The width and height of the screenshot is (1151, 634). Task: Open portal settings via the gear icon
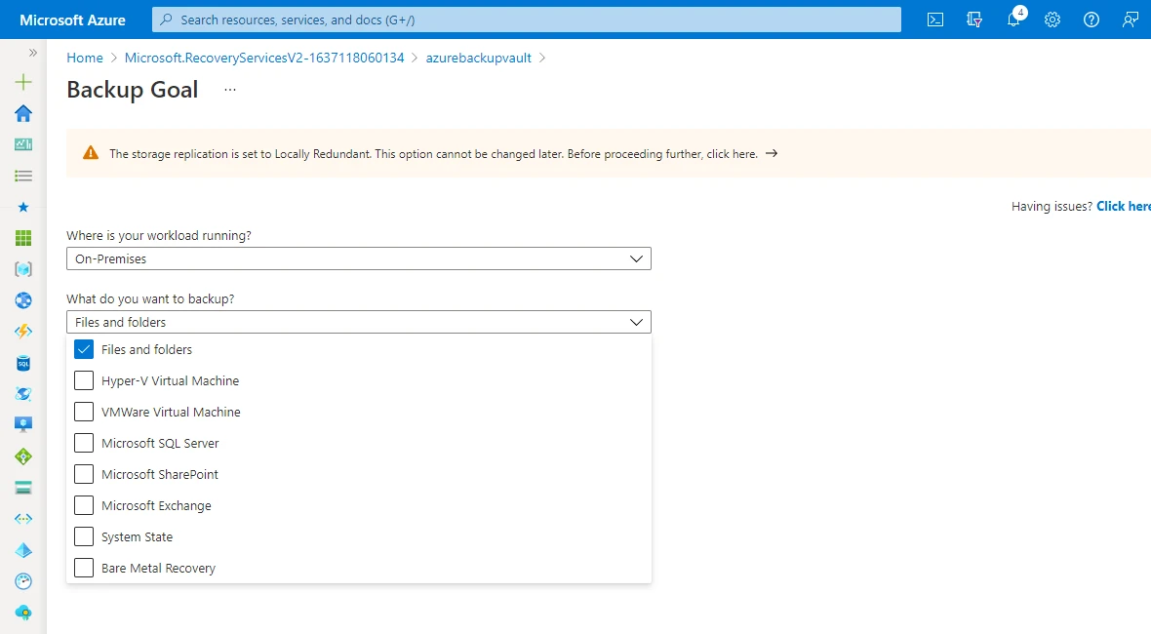1052,20
